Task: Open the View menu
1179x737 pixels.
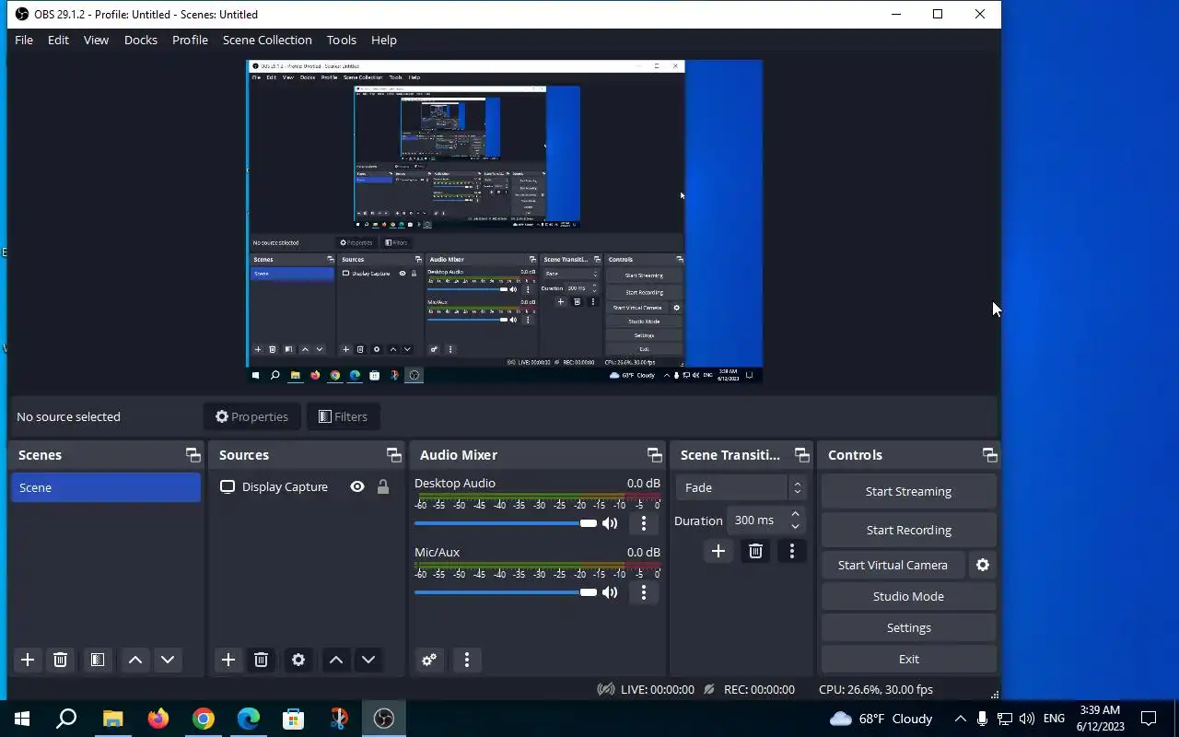Action: coord(96,40)
